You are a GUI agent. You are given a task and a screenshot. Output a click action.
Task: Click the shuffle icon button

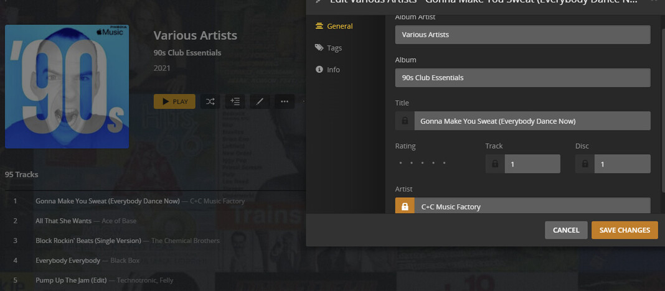[210, 101]
